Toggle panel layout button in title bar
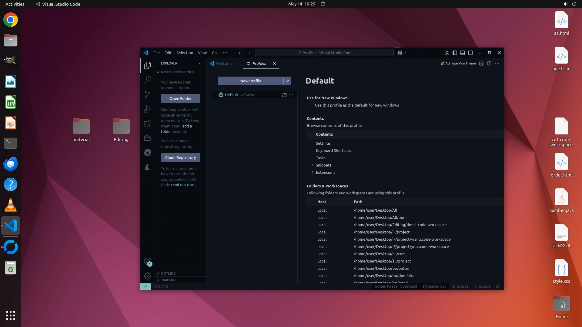The width and height of the screenshot is (582, 327). (463, 53)
